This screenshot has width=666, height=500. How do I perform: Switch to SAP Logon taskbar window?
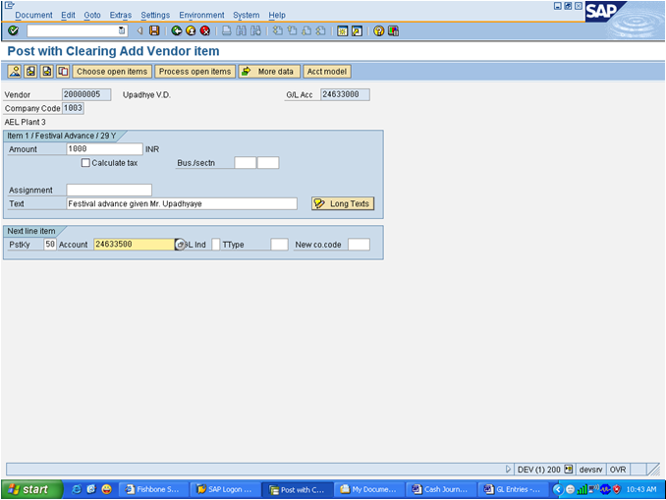pos(225,489)
